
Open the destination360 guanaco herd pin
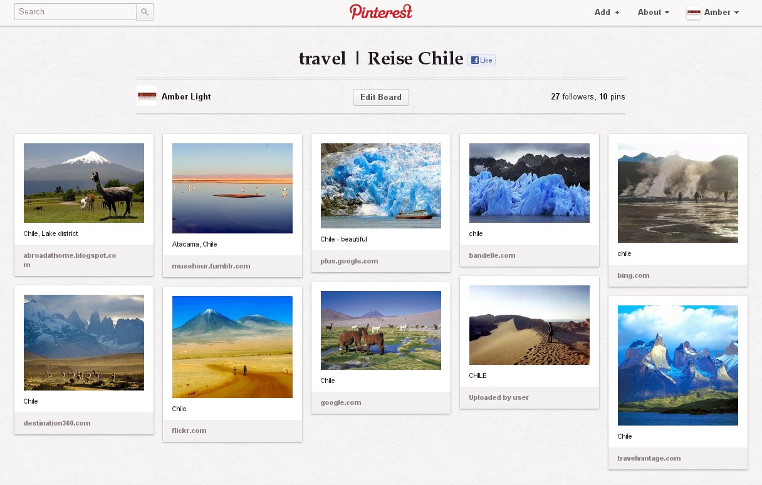(84, 343)
